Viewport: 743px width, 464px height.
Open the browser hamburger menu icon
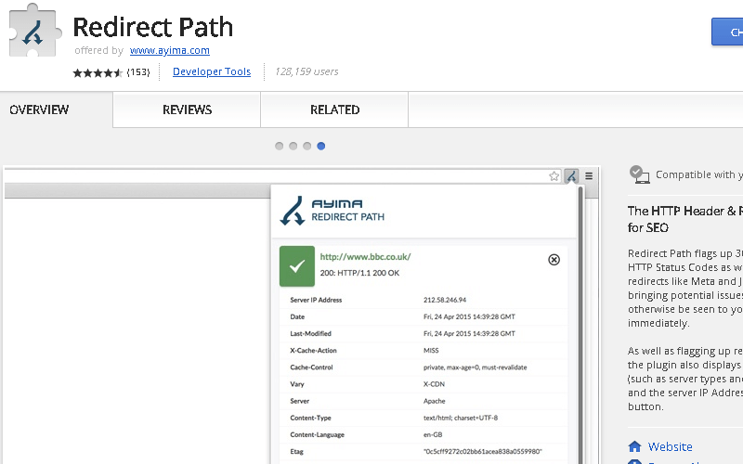[589, 176]
